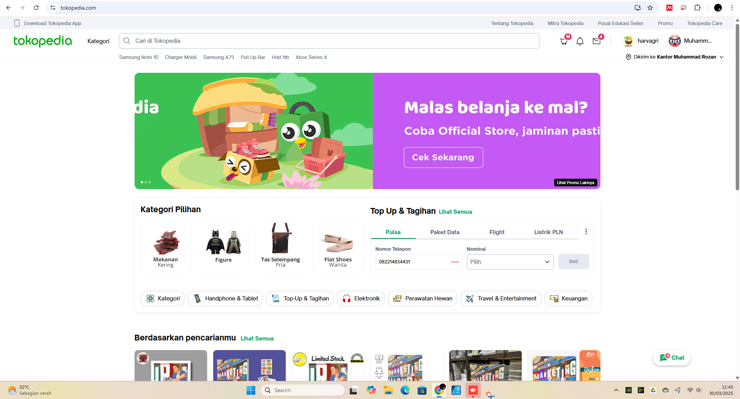Open the shopping cart icon
740x399 pixels.
click(564, 41)
